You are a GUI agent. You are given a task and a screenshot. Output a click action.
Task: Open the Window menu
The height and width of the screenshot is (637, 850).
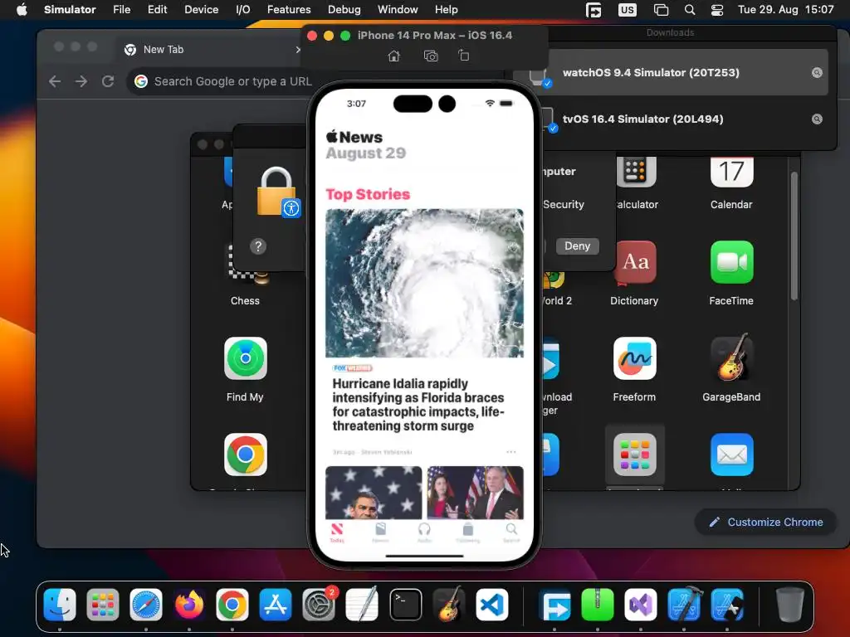tap(398, 10)
